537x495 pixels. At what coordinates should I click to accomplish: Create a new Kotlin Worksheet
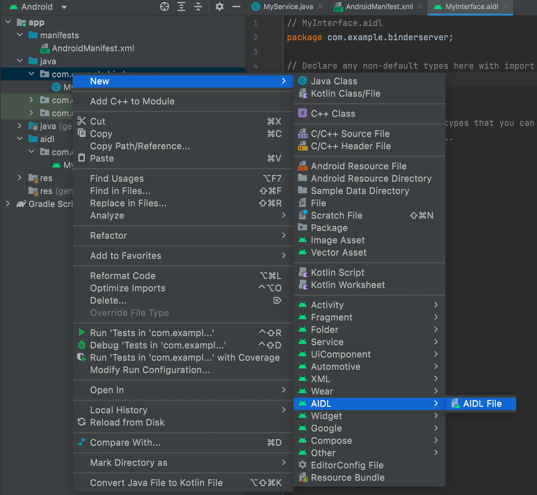click(370, 285)
